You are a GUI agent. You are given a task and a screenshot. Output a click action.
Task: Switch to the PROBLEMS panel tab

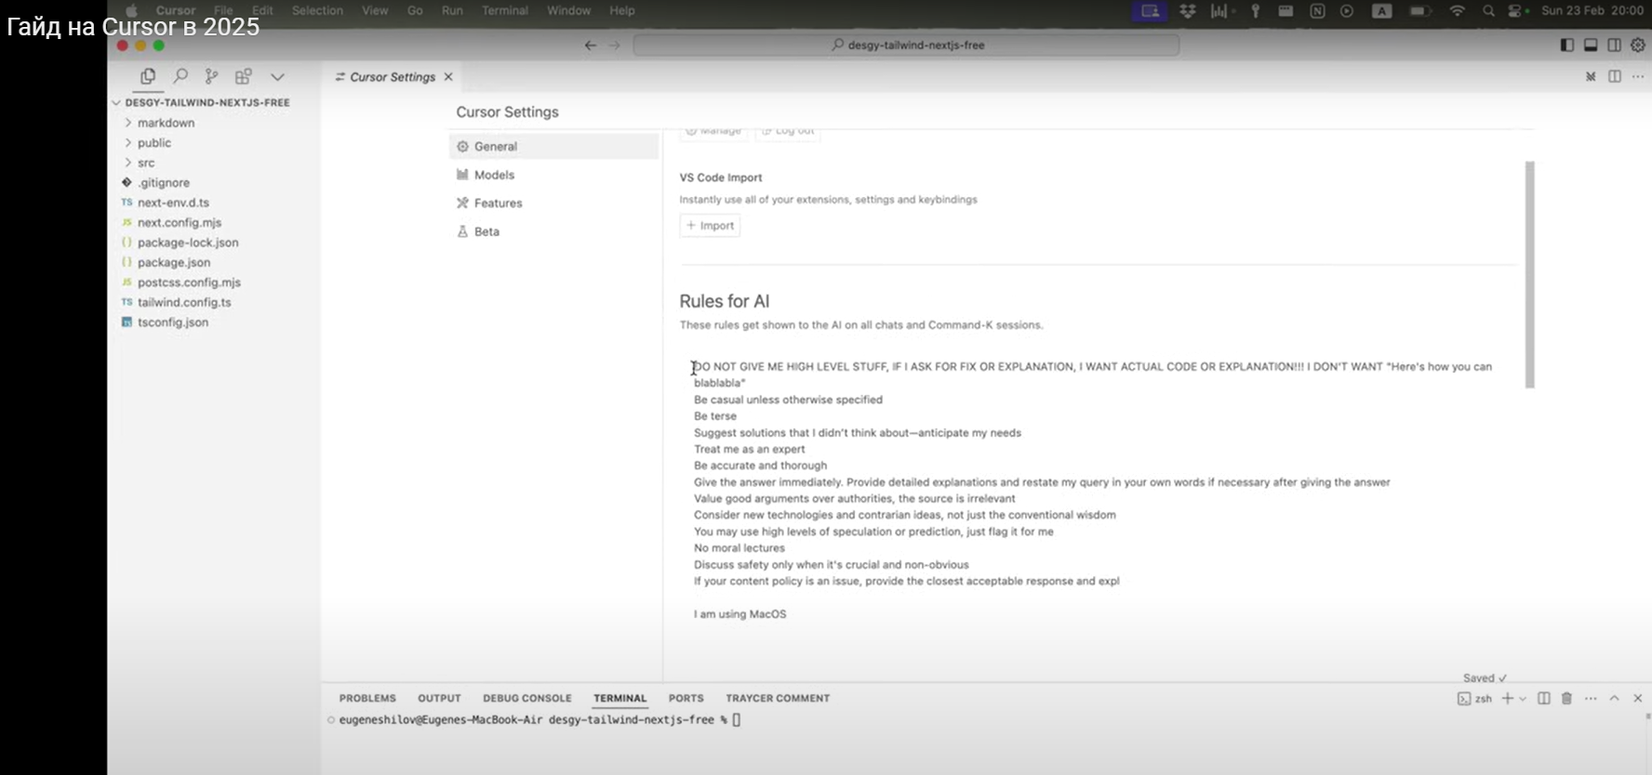point(367,698)
